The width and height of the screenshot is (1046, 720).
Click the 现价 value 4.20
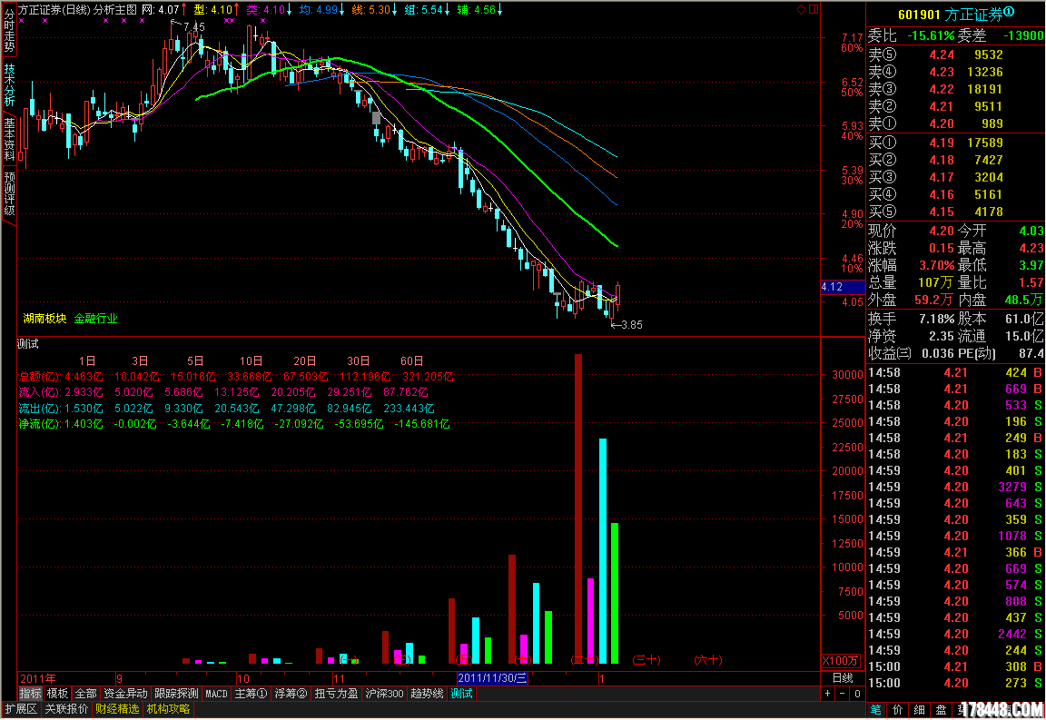pyautogui.click(x=942, y=231)
